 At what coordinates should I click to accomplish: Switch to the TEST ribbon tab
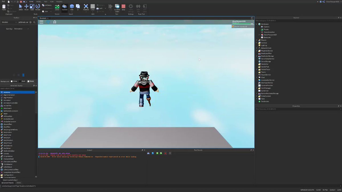point(46,1)
